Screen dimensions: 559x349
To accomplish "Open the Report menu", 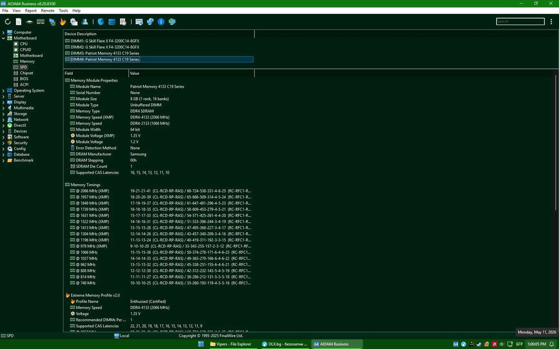I will click(x=31, y=11).
